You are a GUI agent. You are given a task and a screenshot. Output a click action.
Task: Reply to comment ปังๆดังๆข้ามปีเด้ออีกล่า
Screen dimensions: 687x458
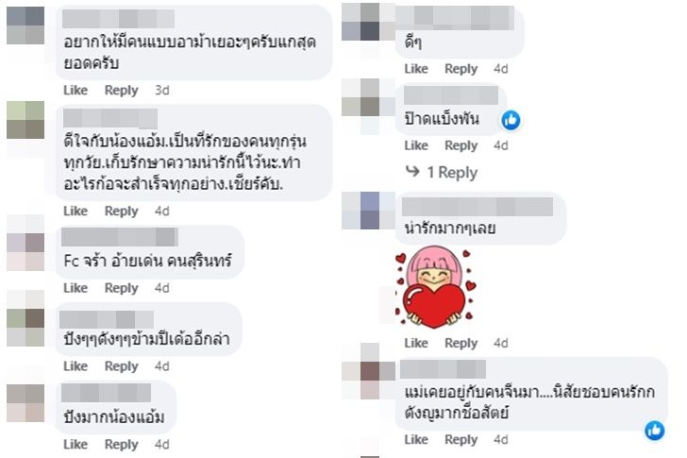pyautogui.click(x=122, y=366)
